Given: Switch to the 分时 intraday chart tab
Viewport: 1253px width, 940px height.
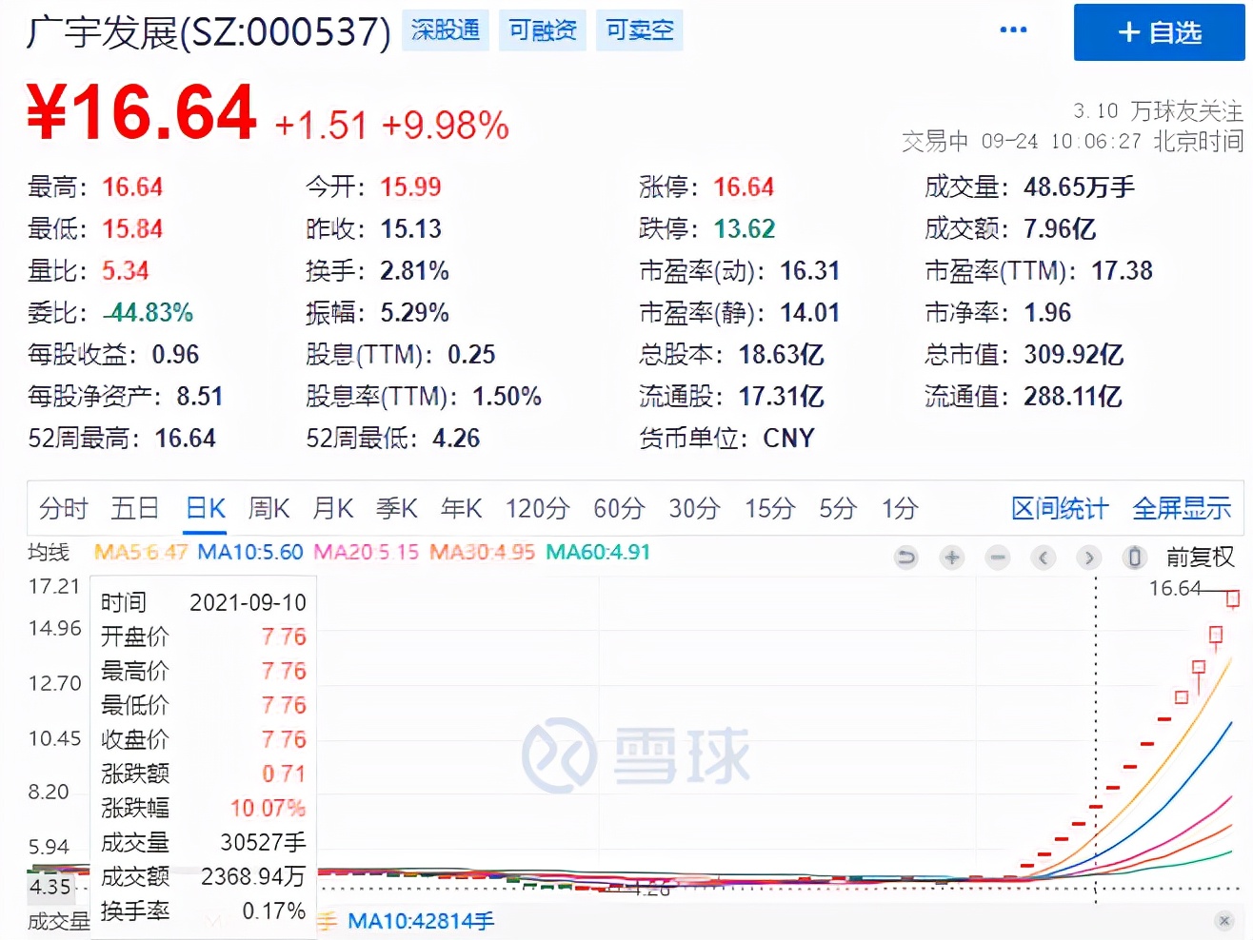Looking at the screenshot, I should click(x=62, y=508).
